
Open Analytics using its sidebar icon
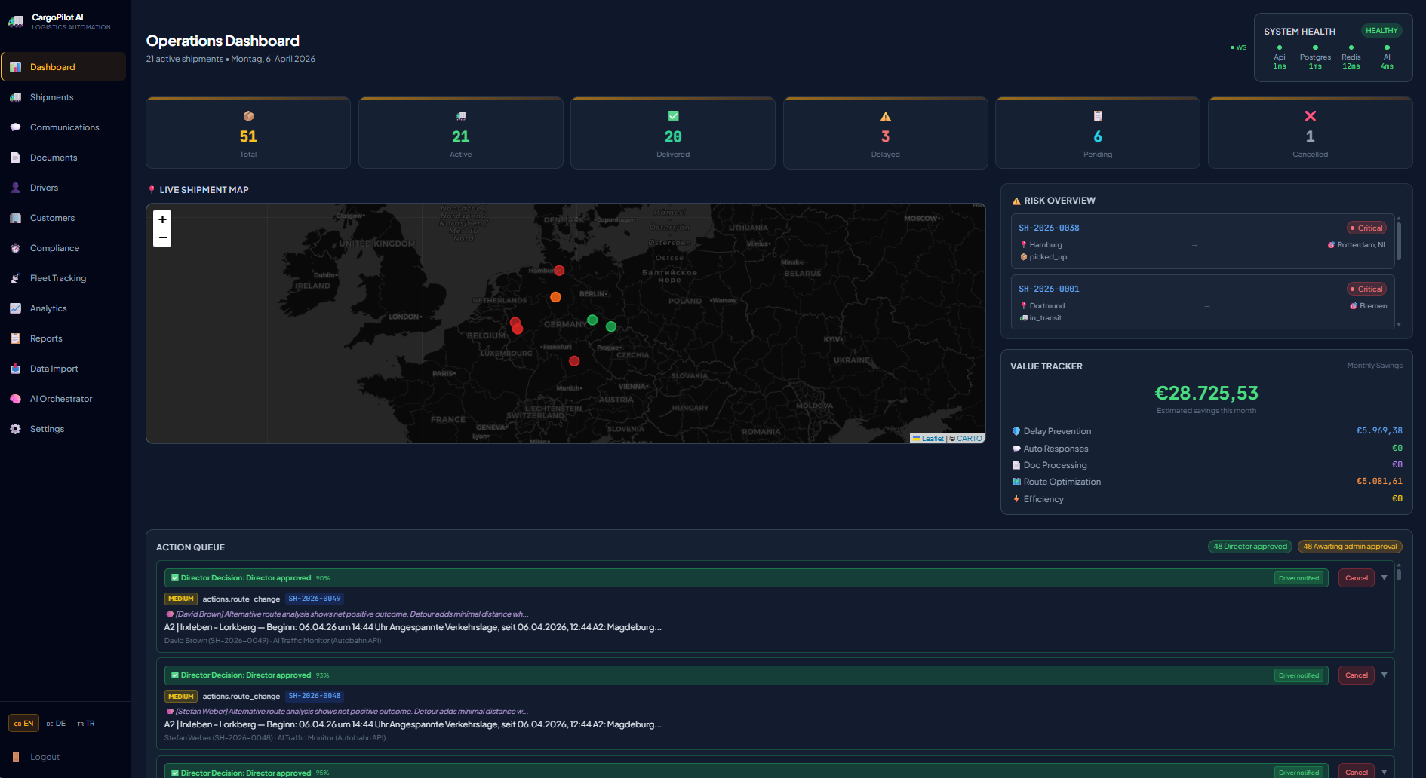[16, 308]
